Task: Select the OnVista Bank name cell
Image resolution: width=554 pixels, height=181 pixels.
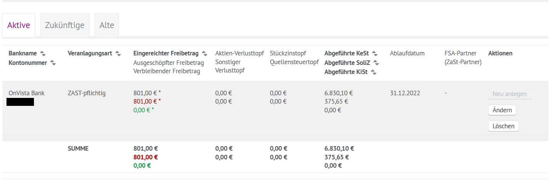Action: (x=26, y=93)
